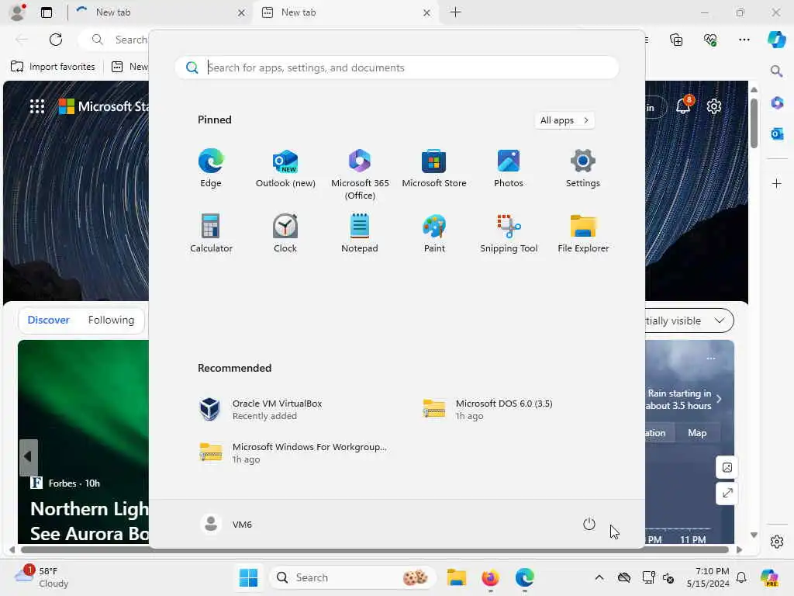Show hidden system tray icons
Viewport: 794px width, 596px height.
(x=599, y=577)
